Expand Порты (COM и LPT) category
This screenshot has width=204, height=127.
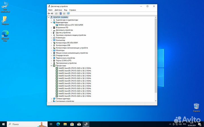[x=51, y=60]
